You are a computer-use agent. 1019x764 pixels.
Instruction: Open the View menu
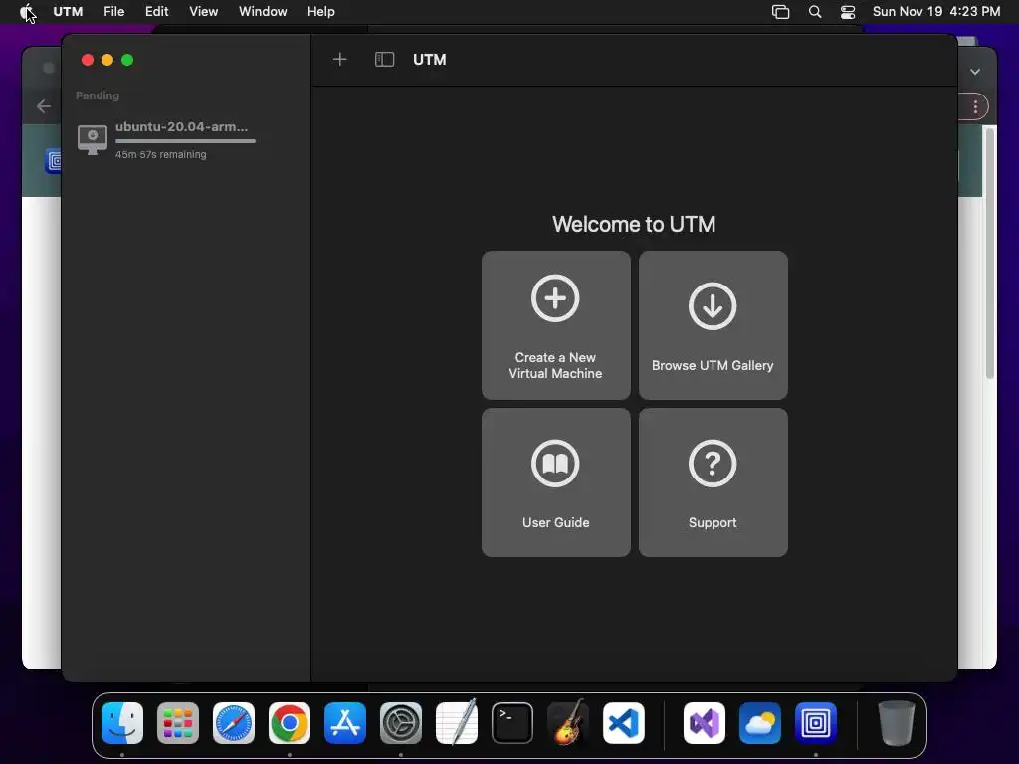coord(203,12)
